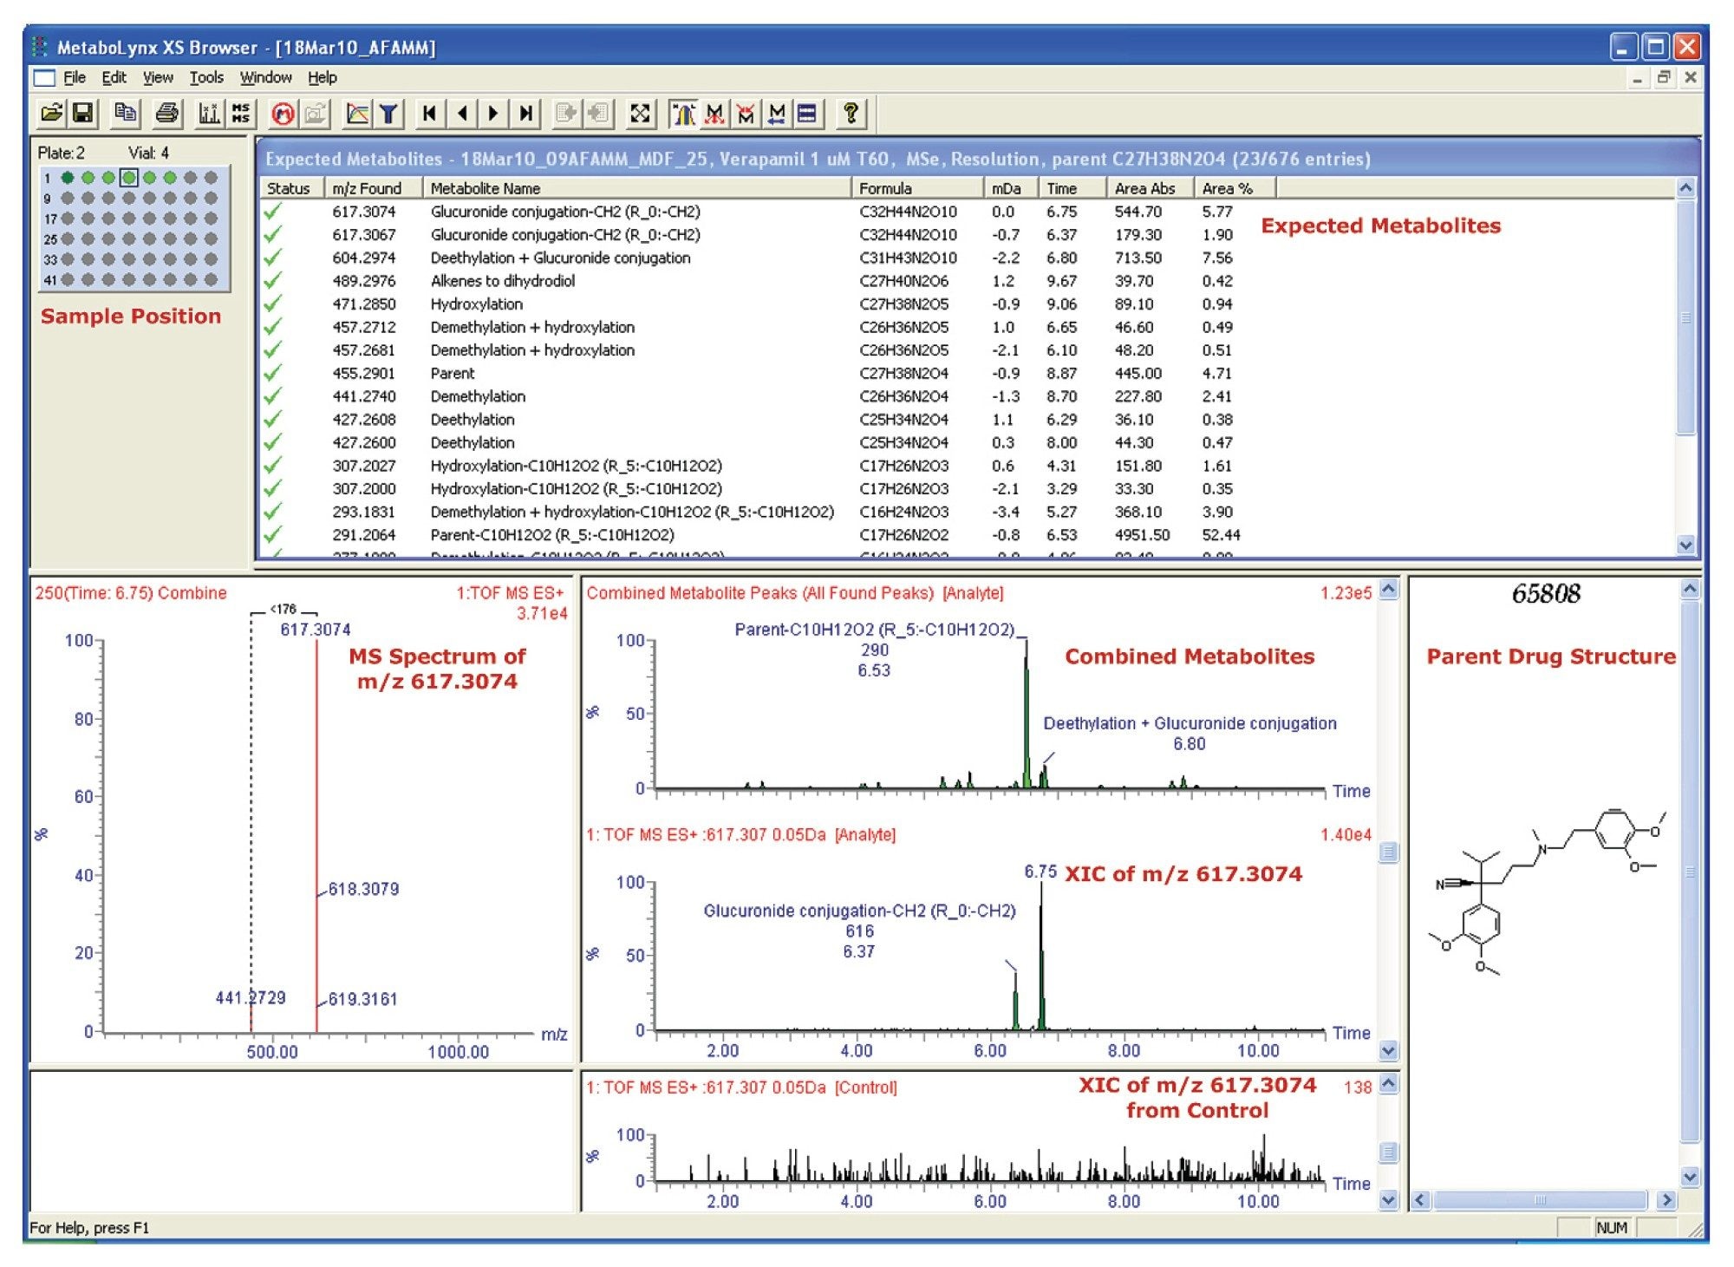
Task: Sort by Area % column header
Action: point(1235,188)
